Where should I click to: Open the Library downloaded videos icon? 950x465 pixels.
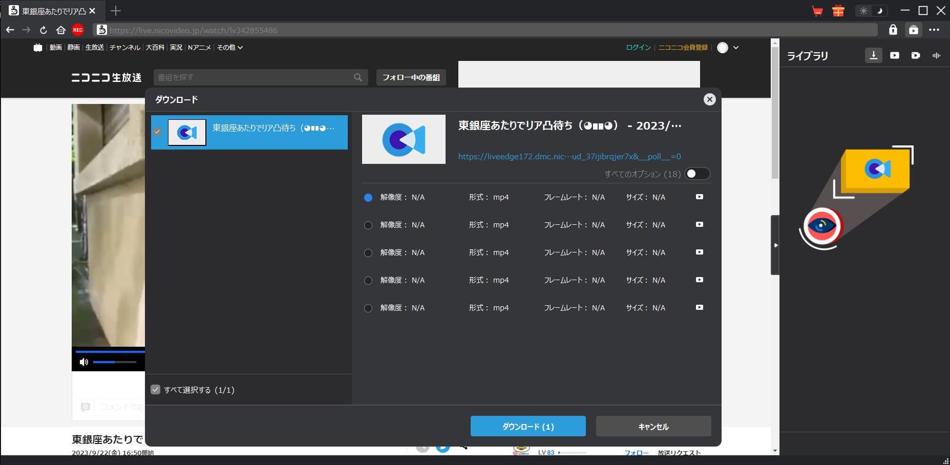click(895, 55)
